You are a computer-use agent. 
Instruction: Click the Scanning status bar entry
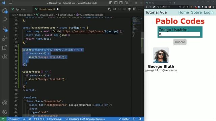point(54,119)
